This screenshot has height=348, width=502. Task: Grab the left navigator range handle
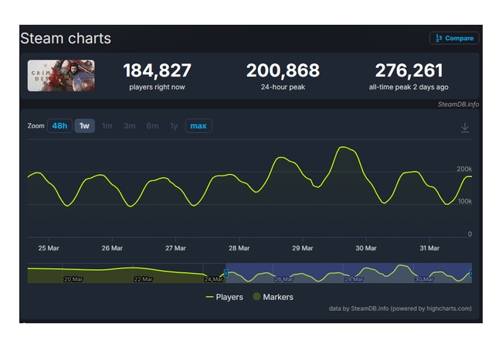226,273
